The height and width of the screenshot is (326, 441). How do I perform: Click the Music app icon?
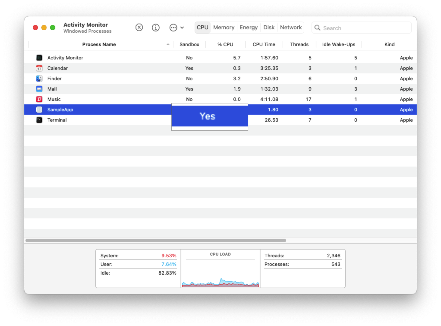coord(39,99)
